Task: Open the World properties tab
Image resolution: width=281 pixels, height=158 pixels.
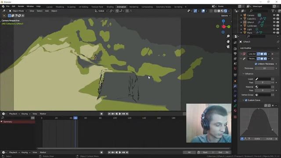Action: tap(235, 68)
